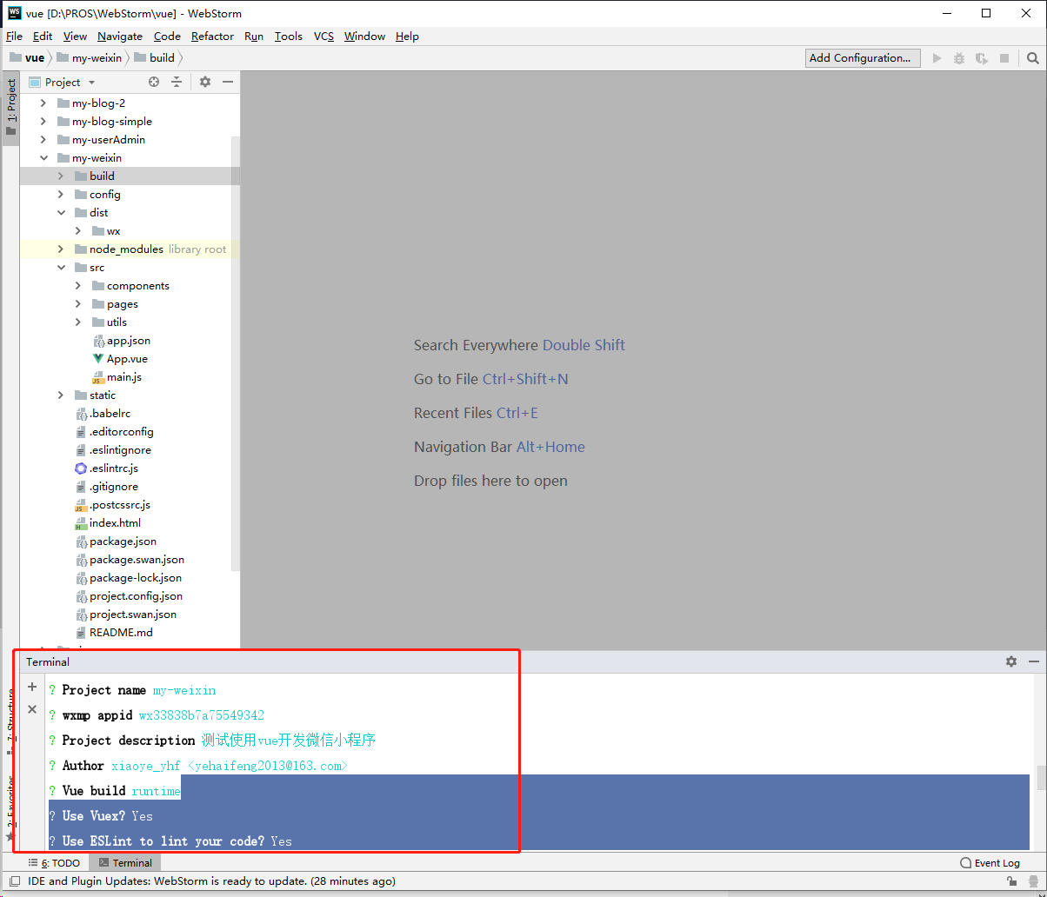Click the my-weixin breadcrumb
Viewport: 1047px width, 897px height.
(x=89, y=58)
